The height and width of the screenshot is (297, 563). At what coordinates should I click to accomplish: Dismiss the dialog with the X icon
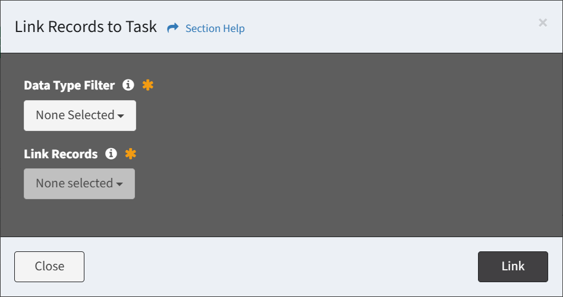tap(542, 23)
